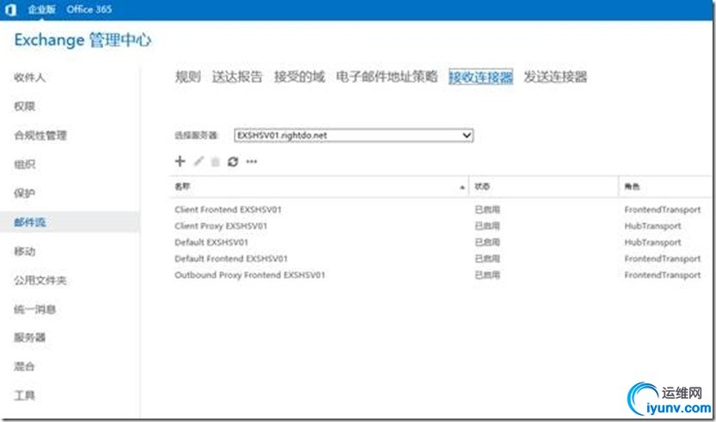Open 公用文件夹 in sidebar
Viewport: 716px width, 422px height.
tap(40, 280)
